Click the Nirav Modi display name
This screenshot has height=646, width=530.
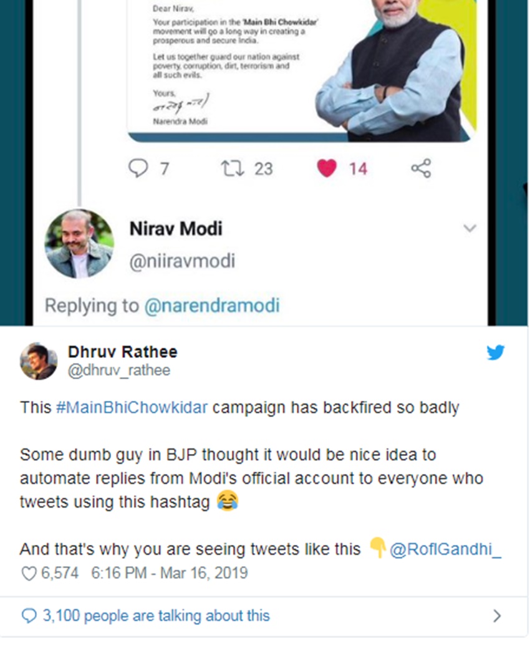pyautogui.click(x=176, y=229)
